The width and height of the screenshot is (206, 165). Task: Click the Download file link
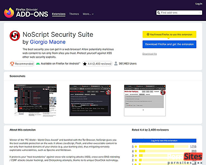[x=150, y=54]
